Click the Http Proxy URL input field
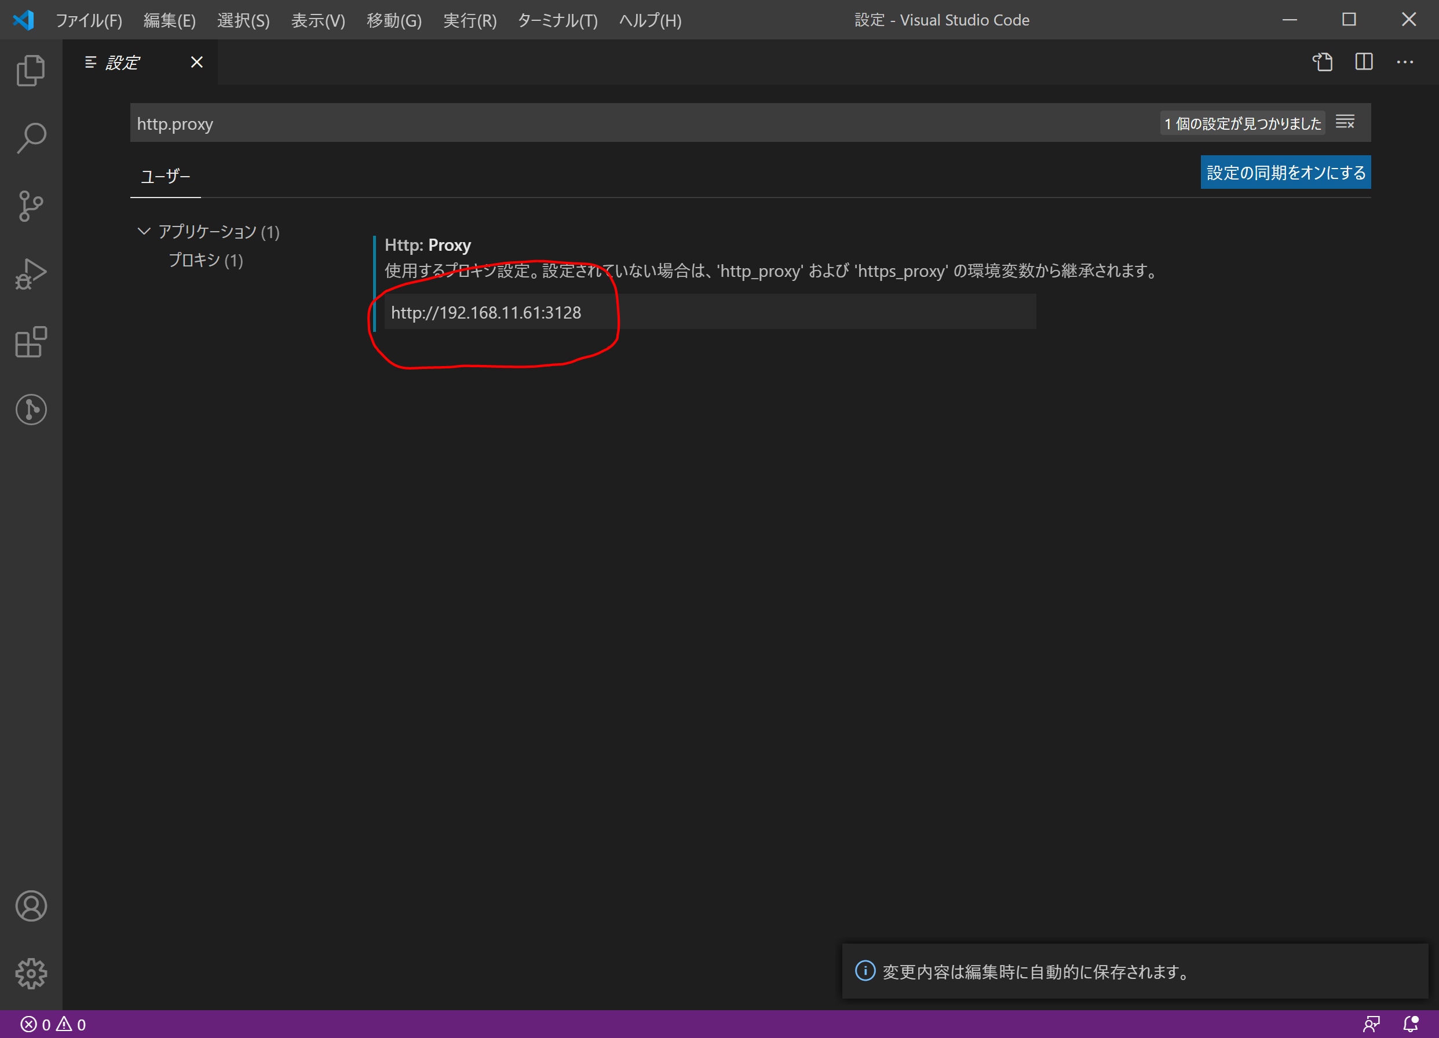The width and height of the screenshot is (1439, 1038). [x=709, y=312]
